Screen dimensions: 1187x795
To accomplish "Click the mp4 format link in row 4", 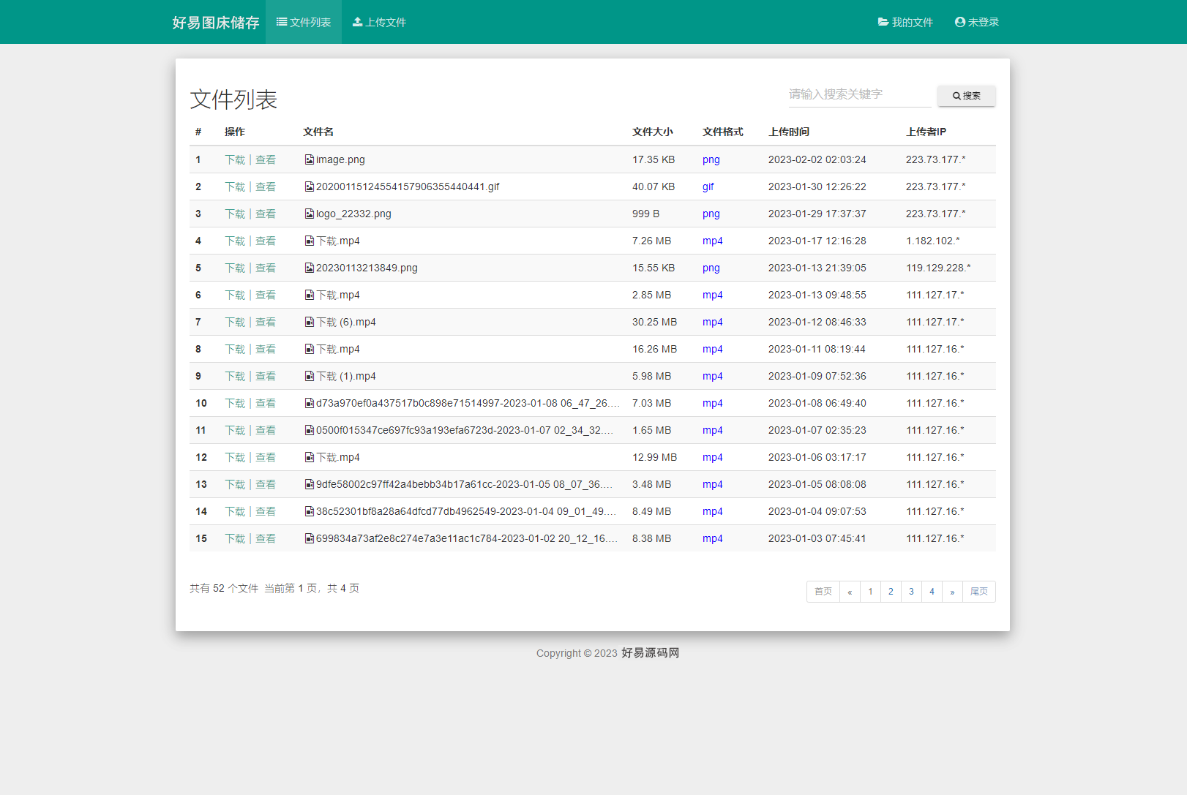I will pyautogui.click(x=713, y=241).
